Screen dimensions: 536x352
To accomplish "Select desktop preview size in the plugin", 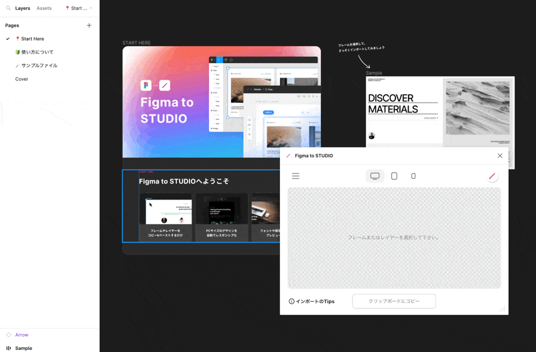I will (375, 176).
